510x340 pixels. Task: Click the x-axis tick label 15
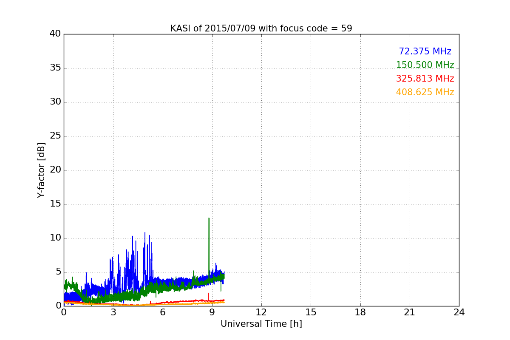pyautogui.click(x=311, y=312)
